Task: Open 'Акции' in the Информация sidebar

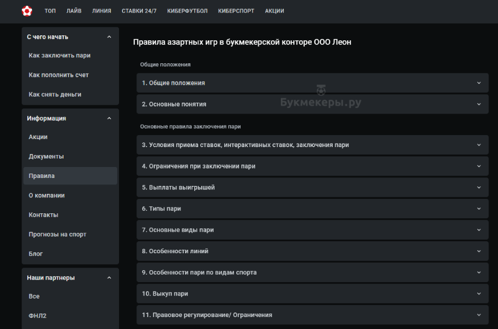Action: click(x=38, y=137)
